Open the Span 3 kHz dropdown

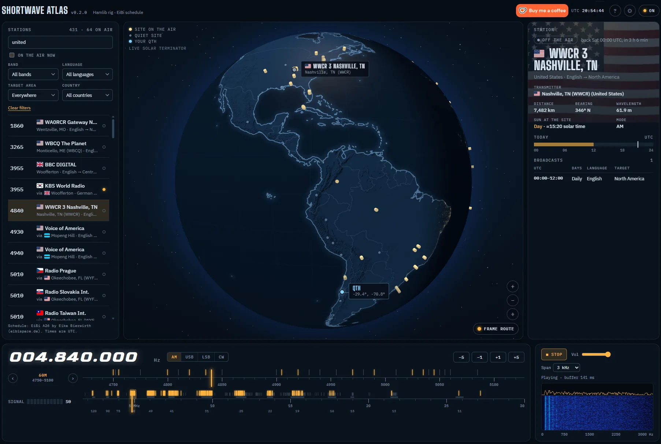(x=567, y=368)
